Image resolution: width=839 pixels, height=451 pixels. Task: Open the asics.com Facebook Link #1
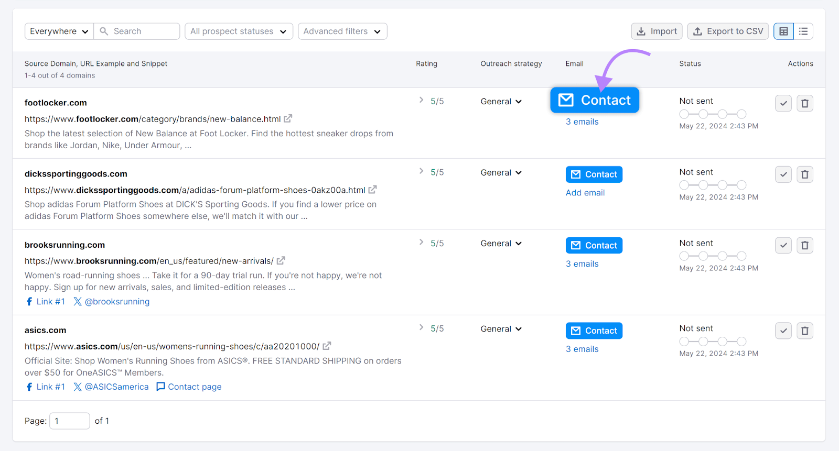46,387
